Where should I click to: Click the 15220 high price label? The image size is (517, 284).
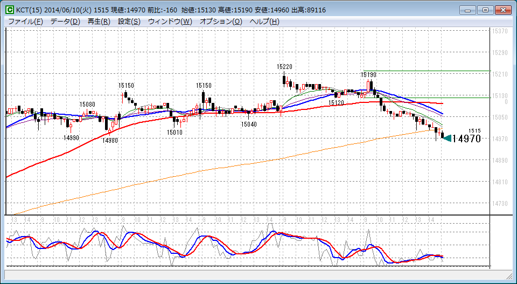pyautogui.click(x=284, y=66)
